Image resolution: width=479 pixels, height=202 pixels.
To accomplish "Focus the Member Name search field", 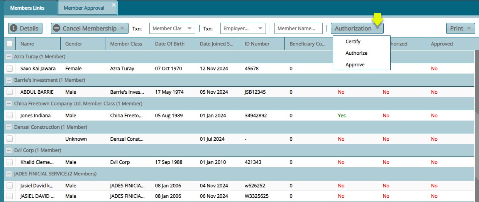I will click(x=298, y=28).
